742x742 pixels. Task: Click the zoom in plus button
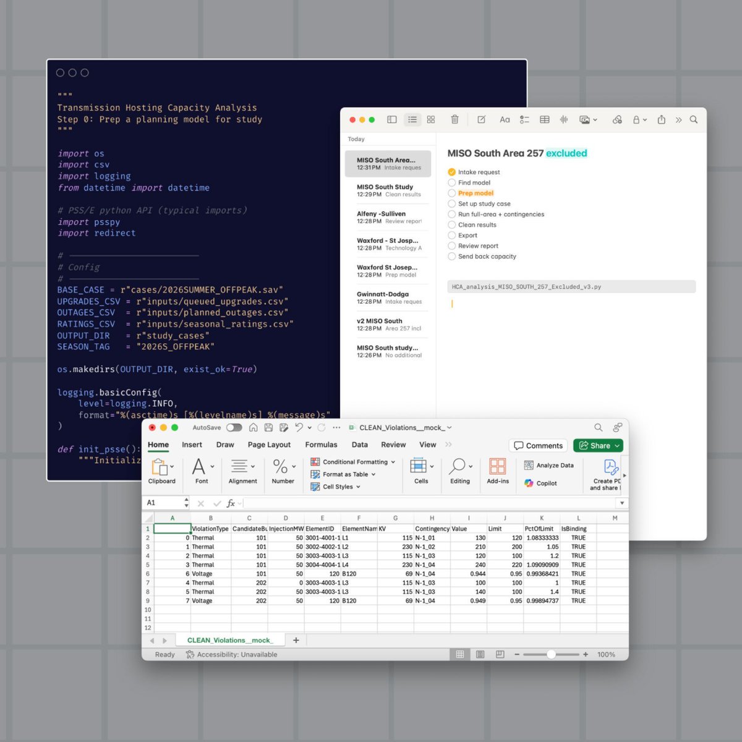click(x=586, y=654)
